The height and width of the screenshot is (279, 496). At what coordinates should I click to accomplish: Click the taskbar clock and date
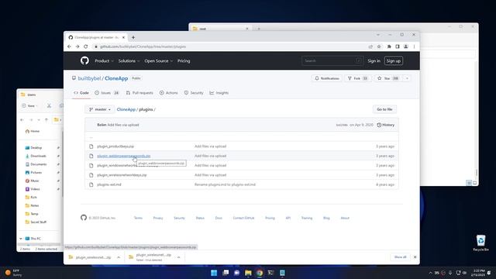[478, 273]
